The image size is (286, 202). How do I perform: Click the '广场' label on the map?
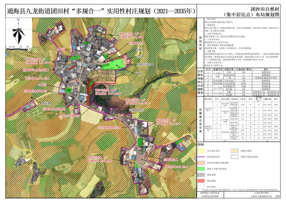click(x=139, y=73)
